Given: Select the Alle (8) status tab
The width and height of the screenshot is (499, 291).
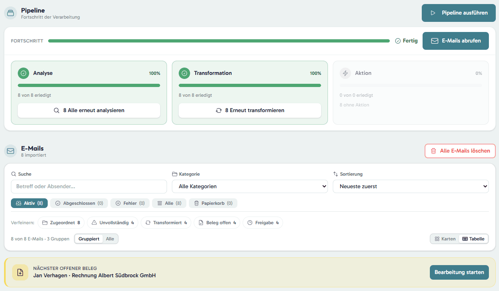Looking at the screenshot, I should click(x=169, y=203).
